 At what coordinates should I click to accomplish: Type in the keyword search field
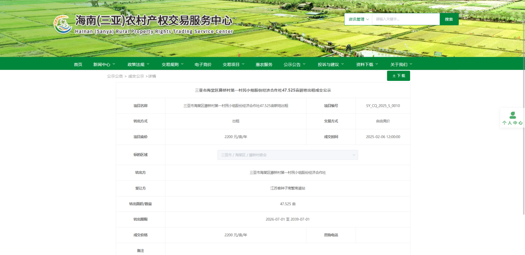click(405, 19)
